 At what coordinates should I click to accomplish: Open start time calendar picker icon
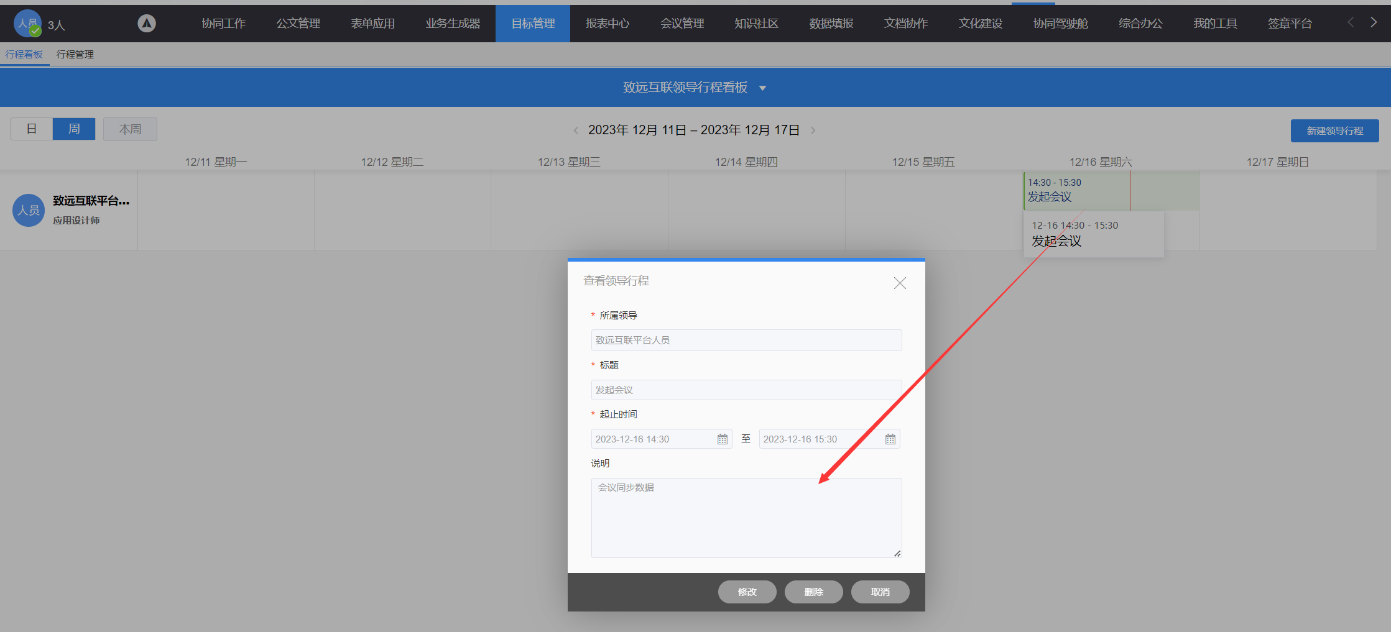(723, 439)
